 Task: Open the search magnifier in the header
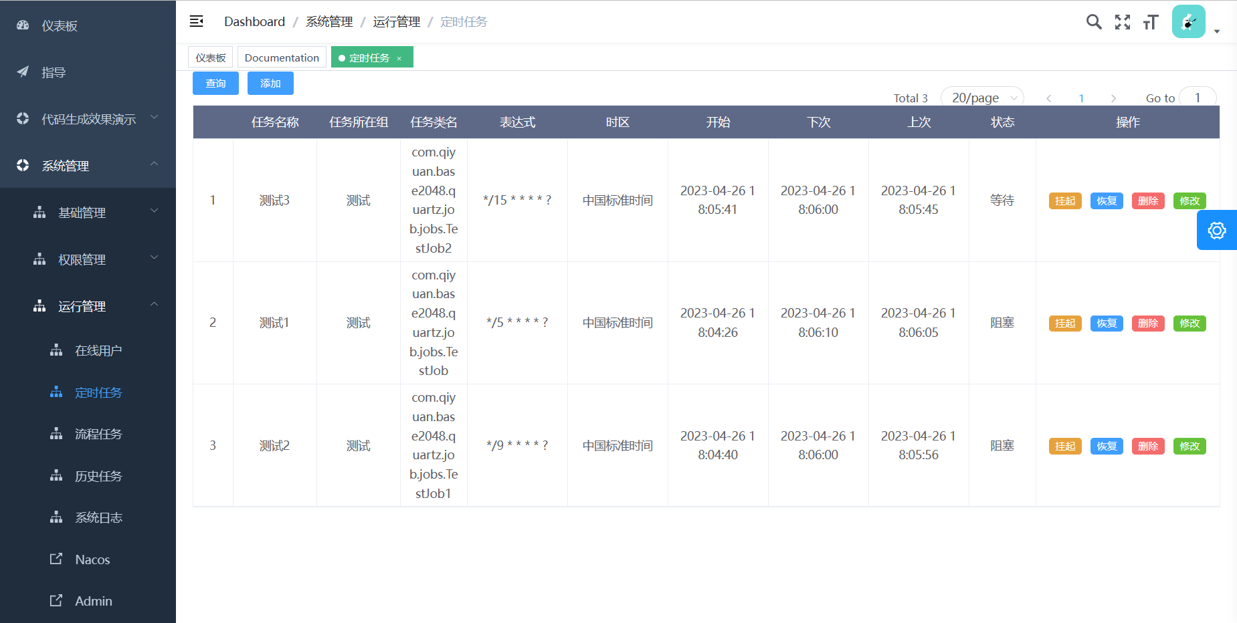pos(1094,21)
